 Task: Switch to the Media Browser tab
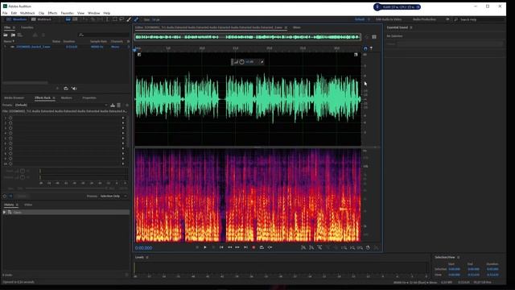tap(14, 98)
